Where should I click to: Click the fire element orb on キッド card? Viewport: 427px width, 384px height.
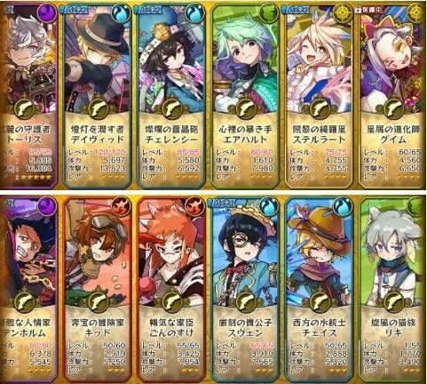(x=122, y=205)
